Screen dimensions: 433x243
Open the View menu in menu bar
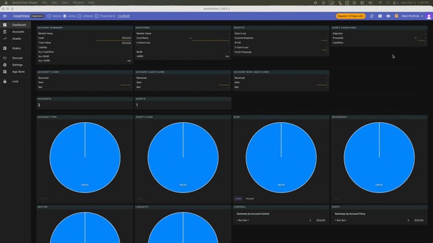(x=65, y=3)
